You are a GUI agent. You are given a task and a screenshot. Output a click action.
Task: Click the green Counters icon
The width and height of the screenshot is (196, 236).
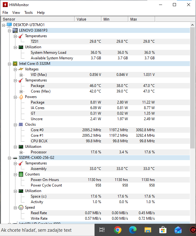(x=21, y=174)
